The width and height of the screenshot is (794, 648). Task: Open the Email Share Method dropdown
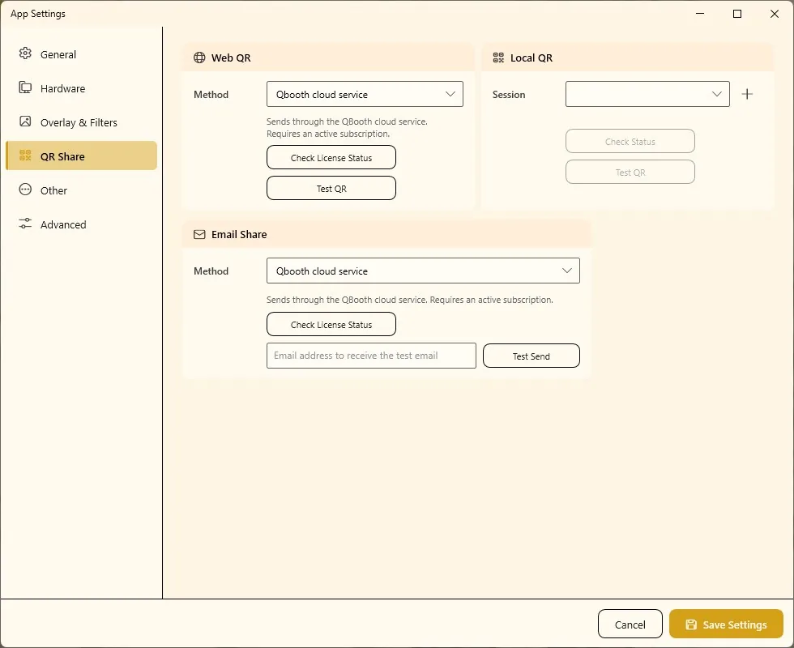coord(423,271)
